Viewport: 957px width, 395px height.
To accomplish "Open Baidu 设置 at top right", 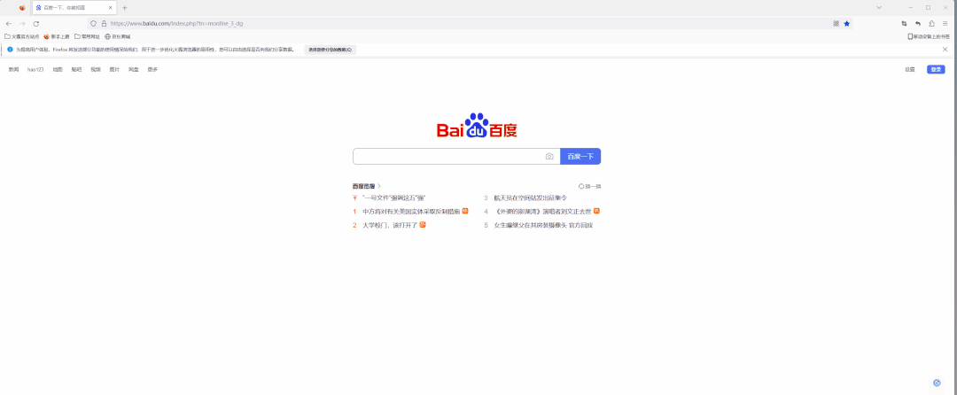I will coord(910,69).
